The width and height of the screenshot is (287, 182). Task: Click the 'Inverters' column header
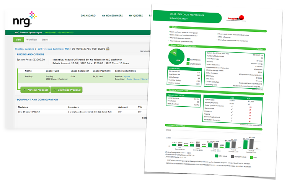tap(73, 107)
